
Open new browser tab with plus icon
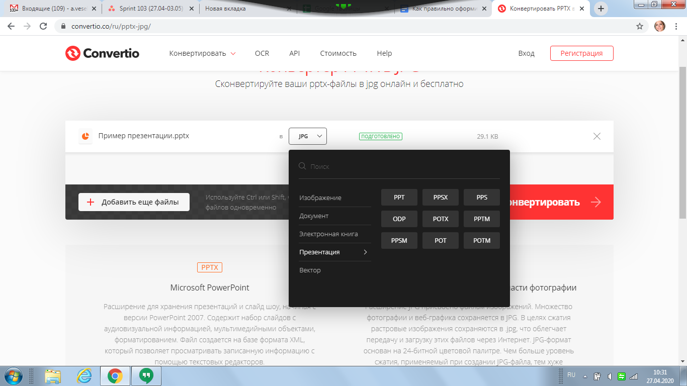pyautogui.click(x=601, y=9)
